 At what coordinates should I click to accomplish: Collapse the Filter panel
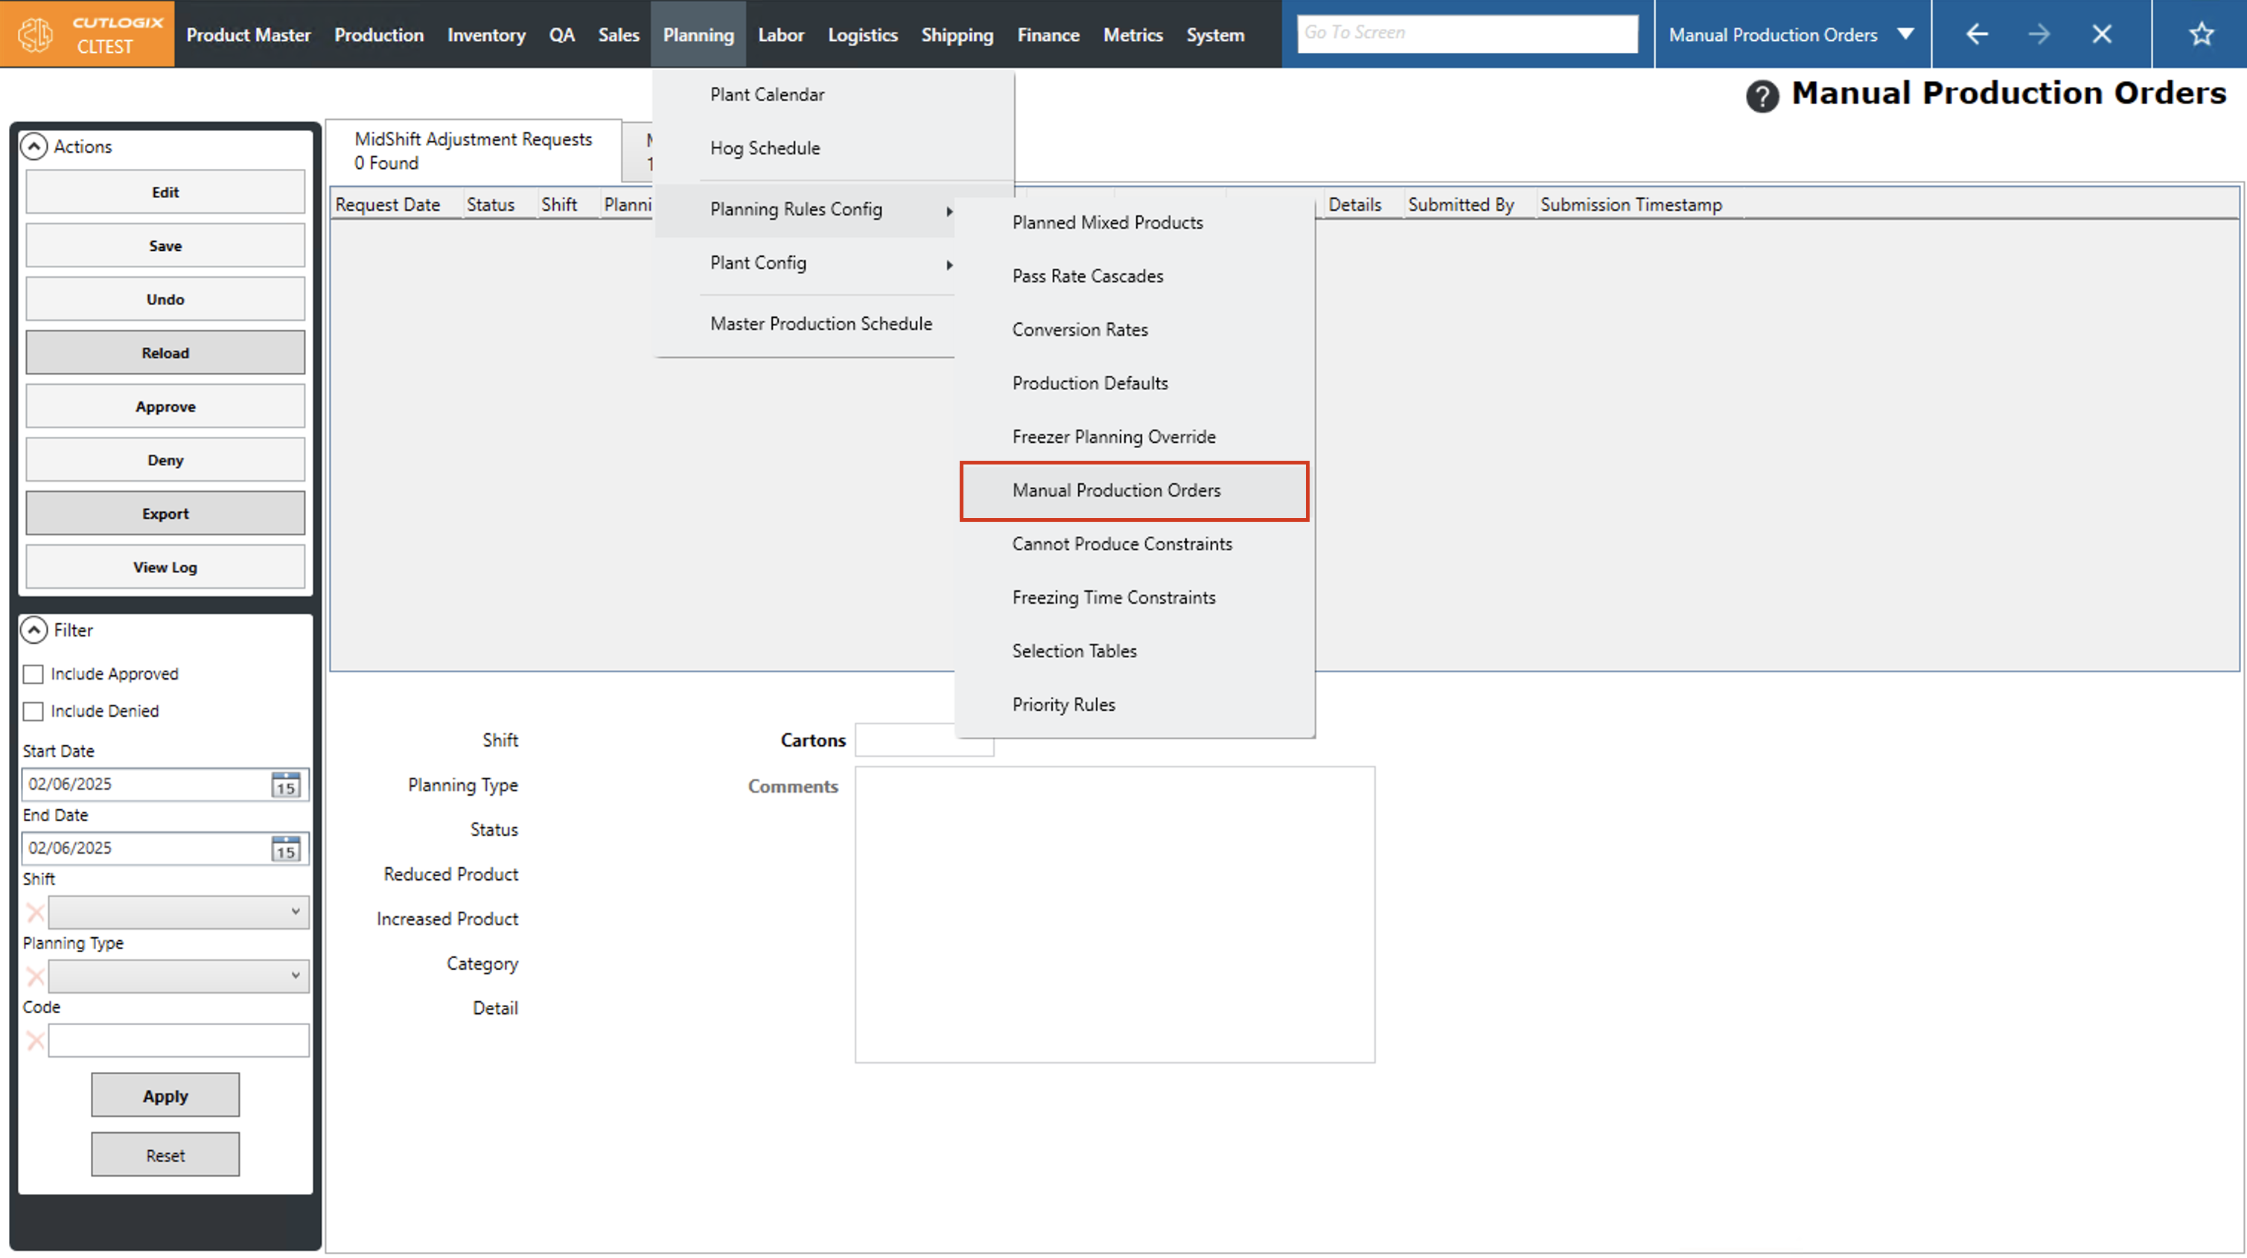click(34, 630)
